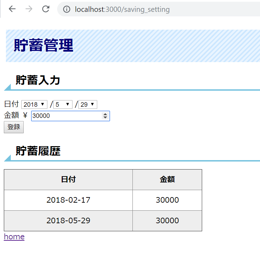Focus the address bar showing localhost:3000/saving_setting
260x270 pixels.
click(158, 9)
